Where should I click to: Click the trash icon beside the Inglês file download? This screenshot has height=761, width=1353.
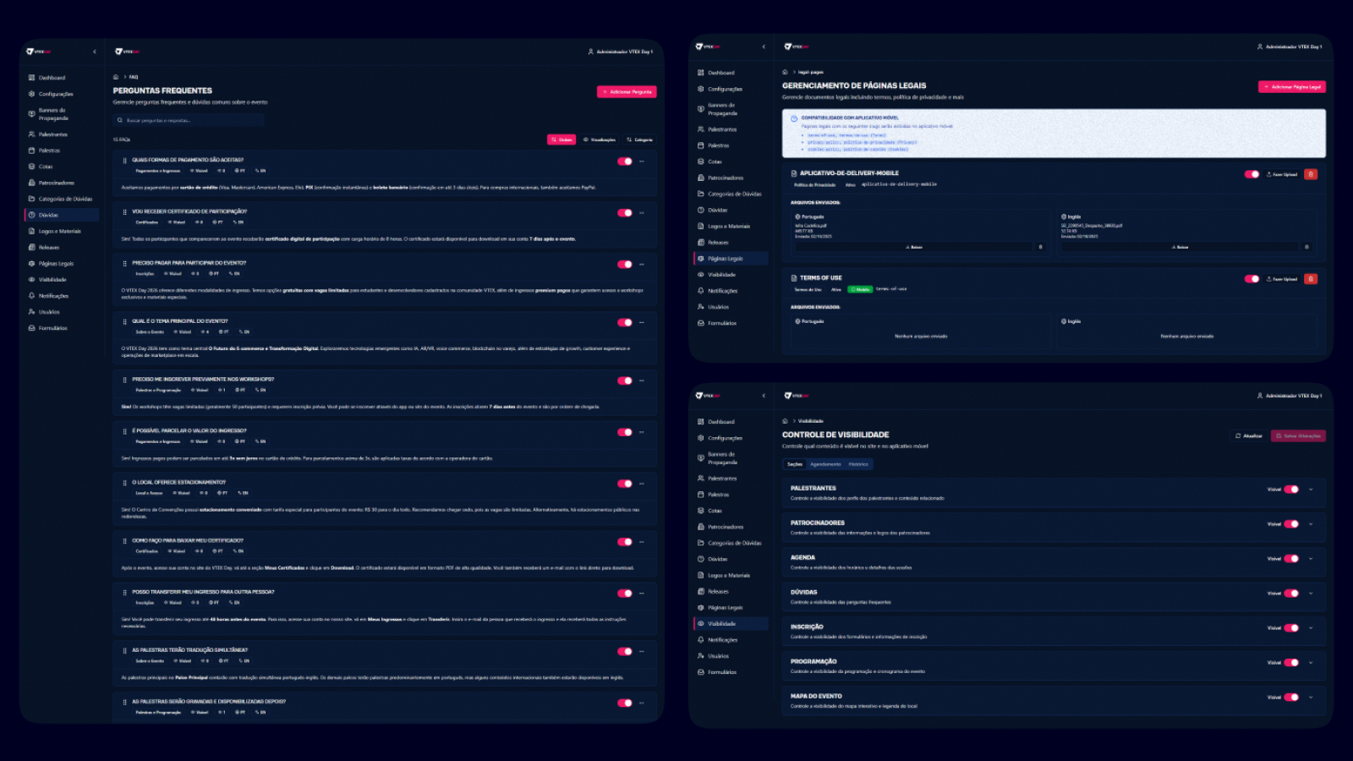(1306, 247)
